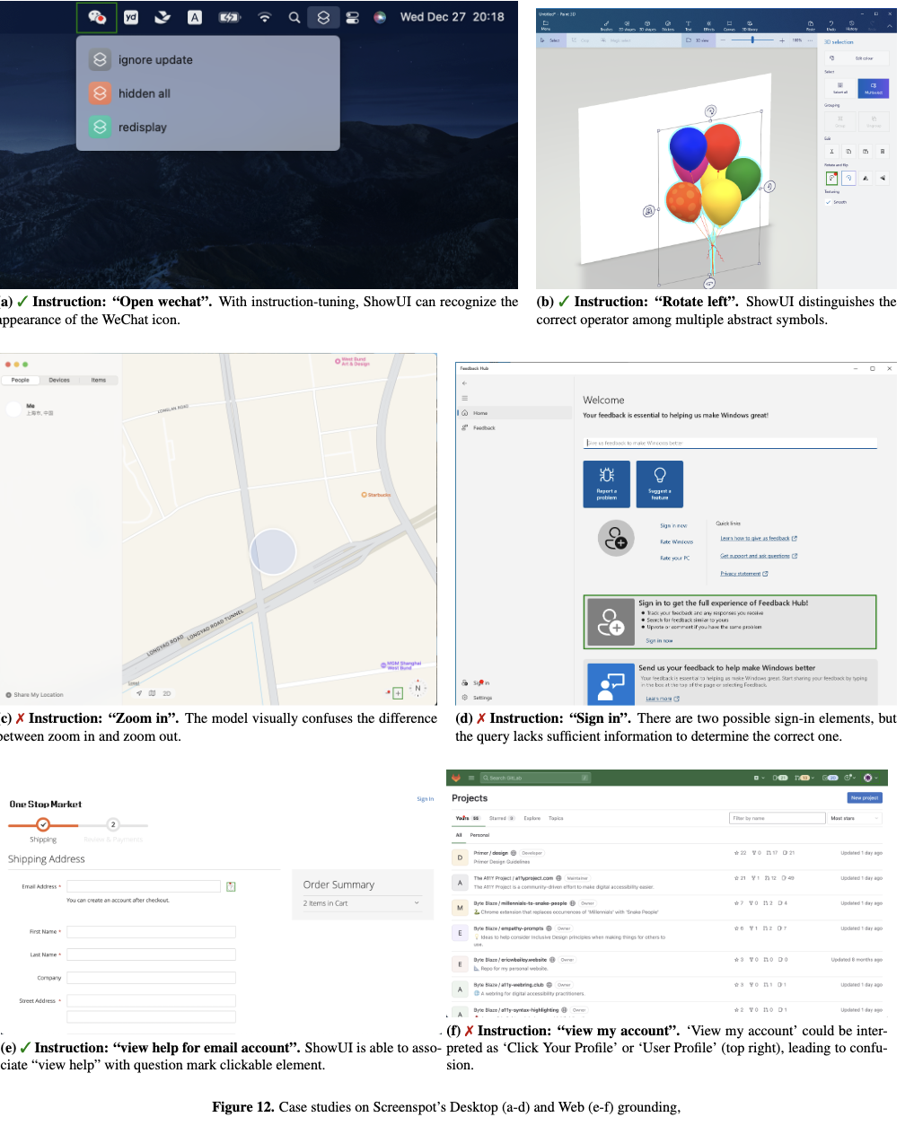Click the Suggest a feature tile
The image size is (914, 1126).
(660, 485)
